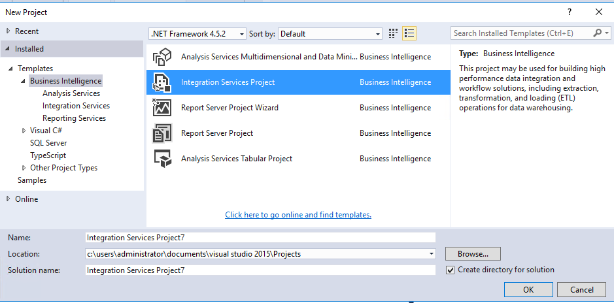Viewport: 614px width, 303px height.
Task: Click the search magnifier icon
Action: click(598, 33)
